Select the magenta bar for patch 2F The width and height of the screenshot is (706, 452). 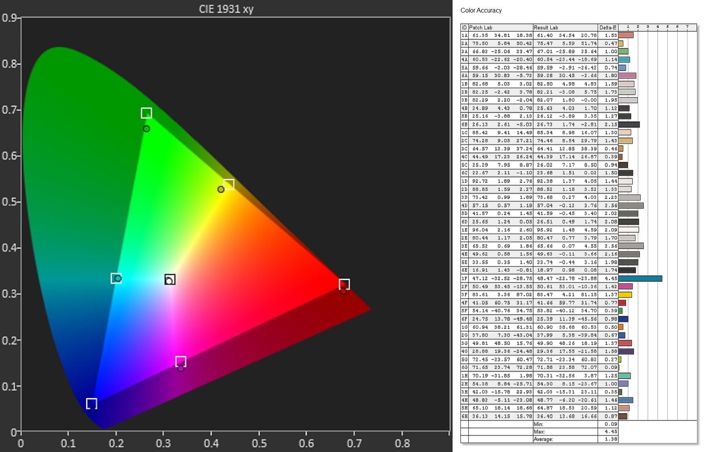point(625,286)
